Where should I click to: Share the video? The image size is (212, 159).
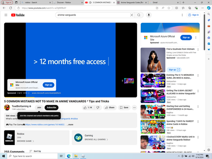point(110,108)
